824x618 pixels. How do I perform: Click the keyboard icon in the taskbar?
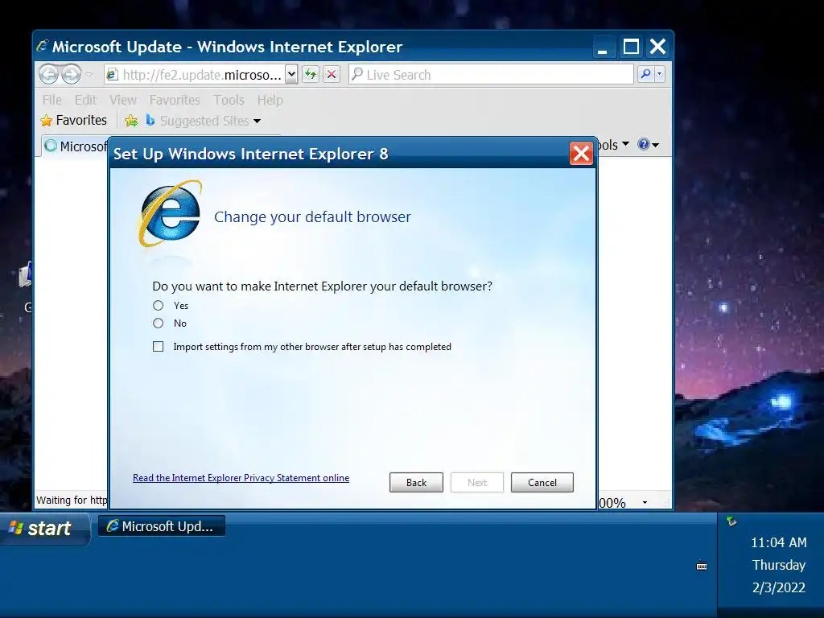702,566
